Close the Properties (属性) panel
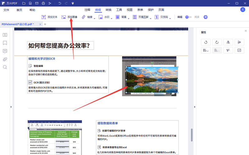Viewport: 249px width, 155px height. tap(246, 31)
